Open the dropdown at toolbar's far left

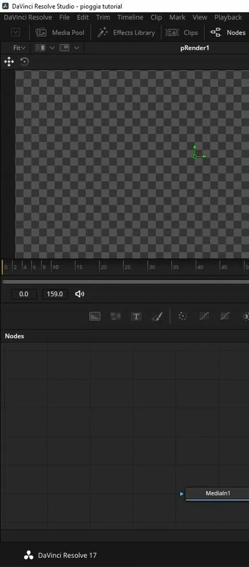point(15,32)
